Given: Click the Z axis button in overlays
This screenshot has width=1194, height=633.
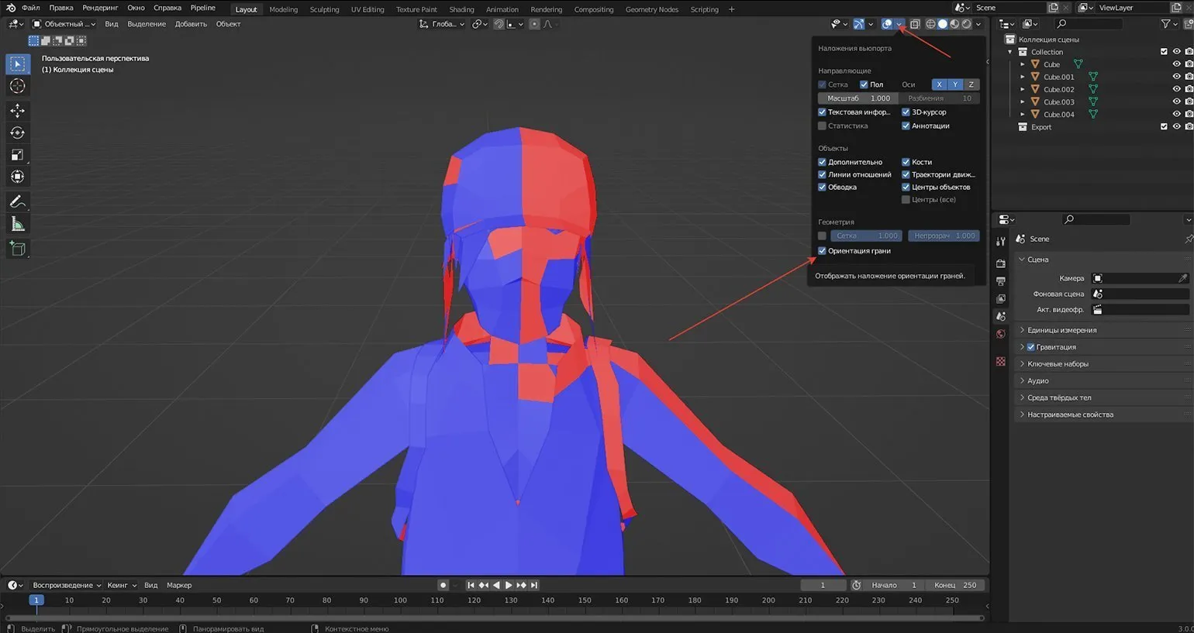Looking at the screenshot, I should (971, 84).
